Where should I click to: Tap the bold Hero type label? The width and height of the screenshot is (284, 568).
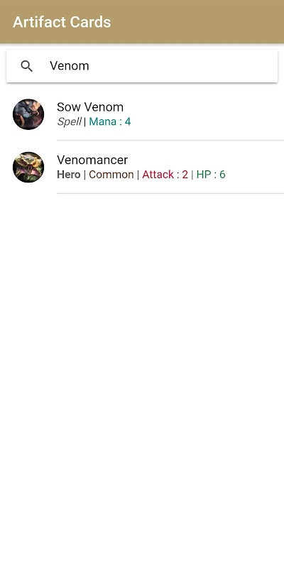pos(68,175)
